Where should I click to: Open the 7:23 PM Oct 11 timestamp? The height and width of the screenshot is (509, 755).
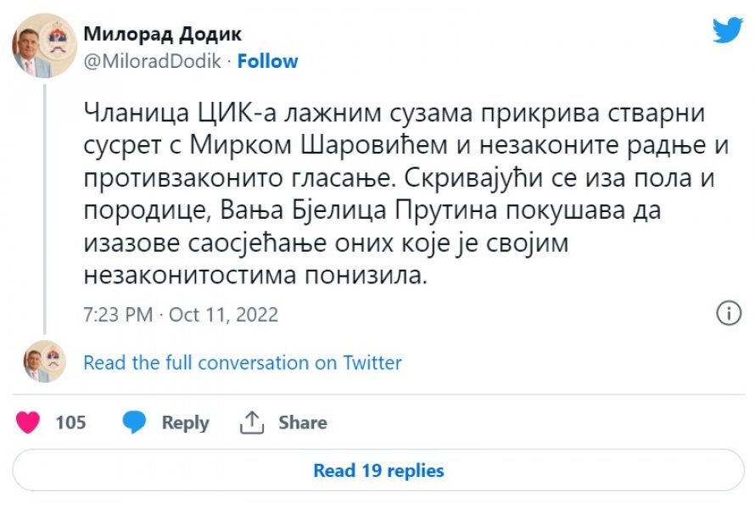(181, 315)
